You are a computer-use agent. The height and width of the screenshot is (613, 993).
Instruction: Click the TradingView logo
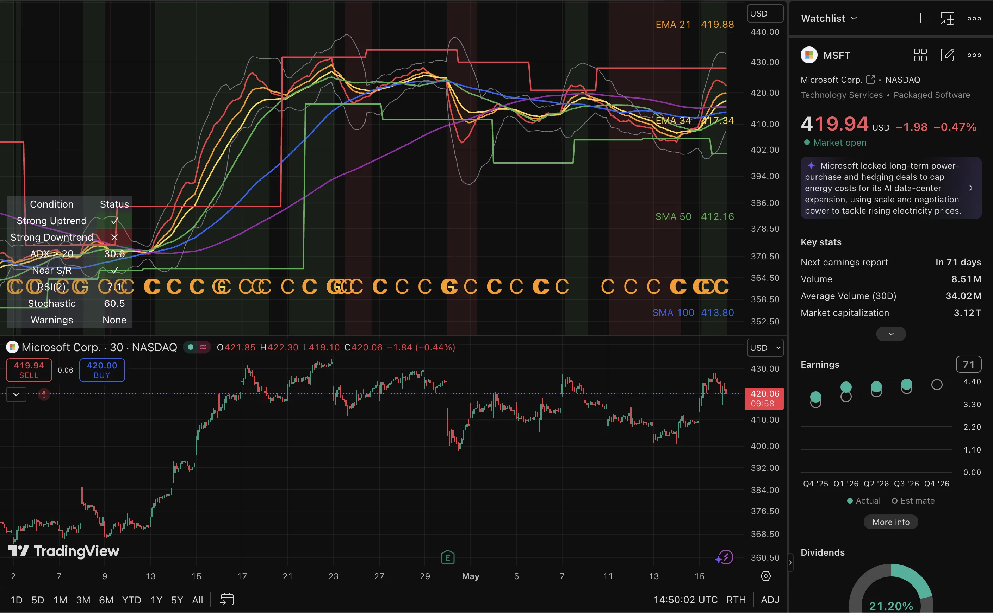(x=64, y=551)
